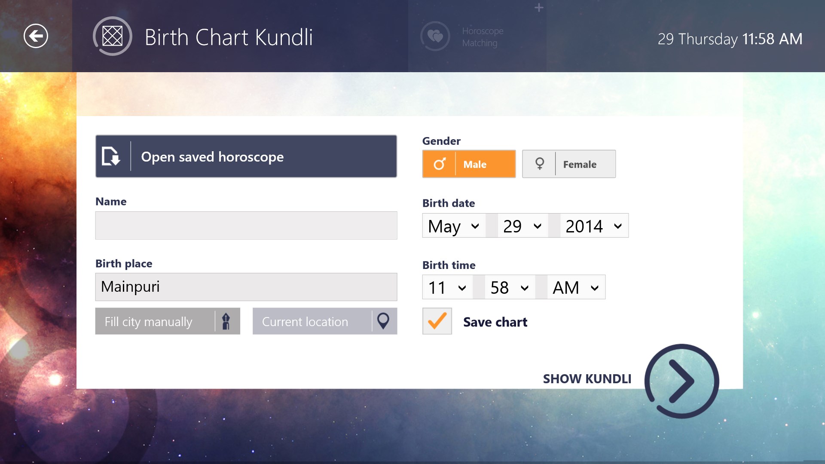Screen dimensions: 825x464
Task: Click the circular forward arrow icon
Action: click(682, 381)
